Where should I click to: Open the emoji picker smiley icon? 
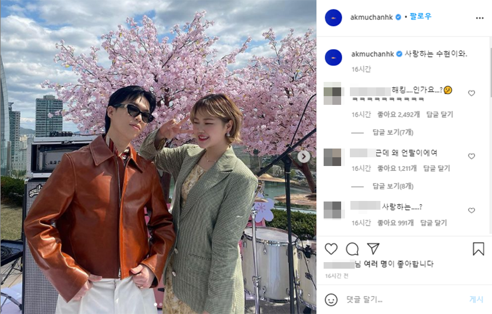(x=331, y=300)
